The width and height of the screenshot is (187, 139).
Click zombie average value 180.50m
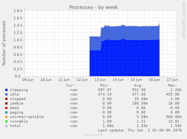click(x=140, y=103)
